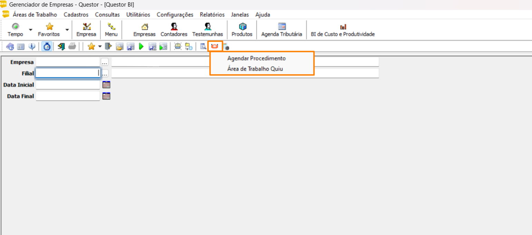The height and width of the screenshot is (235, 532).
Task: Click the Produtos cube icon
Action: coord(242,30)
